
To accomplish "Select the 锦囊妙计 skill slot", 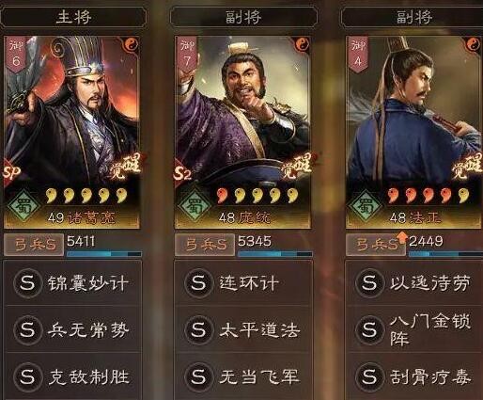I will [x=72, y=283].
